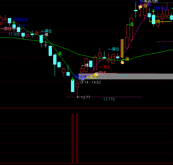The image size is (173, 165).
Task: Click the white cross doji candle
Action: tap(46, 44)
